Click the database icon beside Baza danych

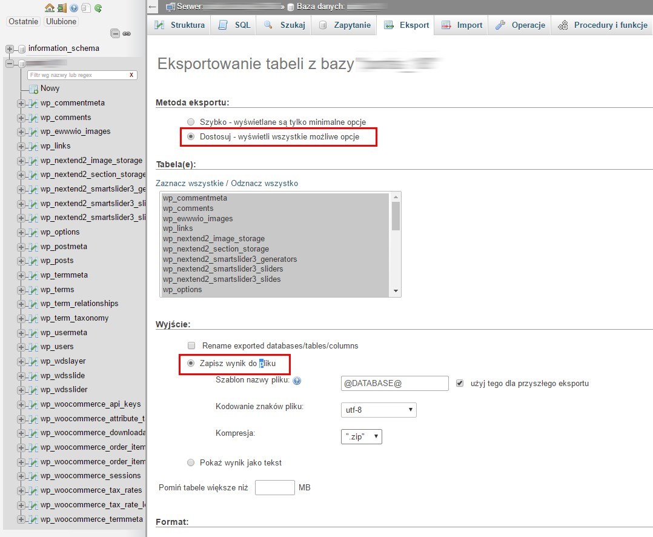click(x=291, y=7)
